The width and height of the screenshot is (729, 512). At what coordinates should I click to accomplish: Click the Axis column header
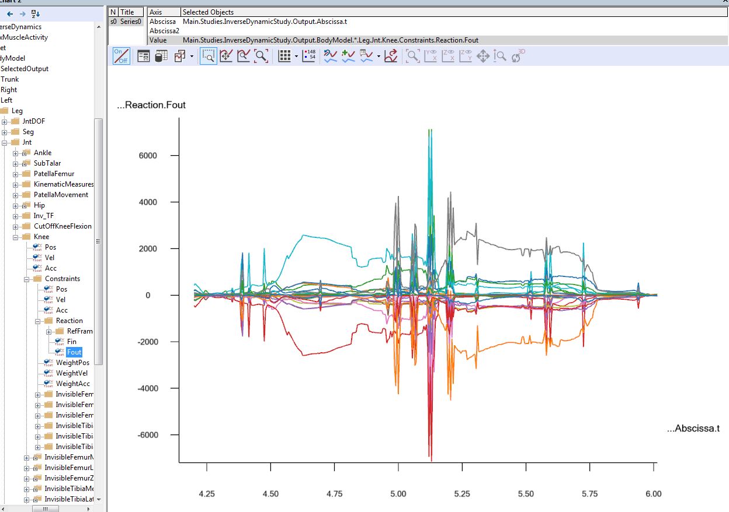tap(164, 12)
